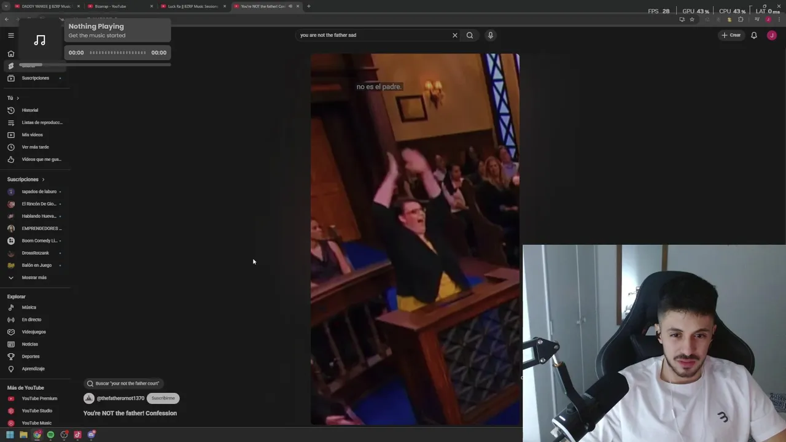Image resolution: width=786 pixels, height=442 pixels.
Task: Clear the search query with X
Action: (x=455, y=35)
